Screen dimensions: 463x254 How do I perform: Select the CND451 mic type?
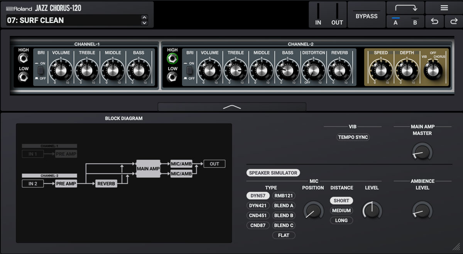pyautogui.click(x=258, y=215)
